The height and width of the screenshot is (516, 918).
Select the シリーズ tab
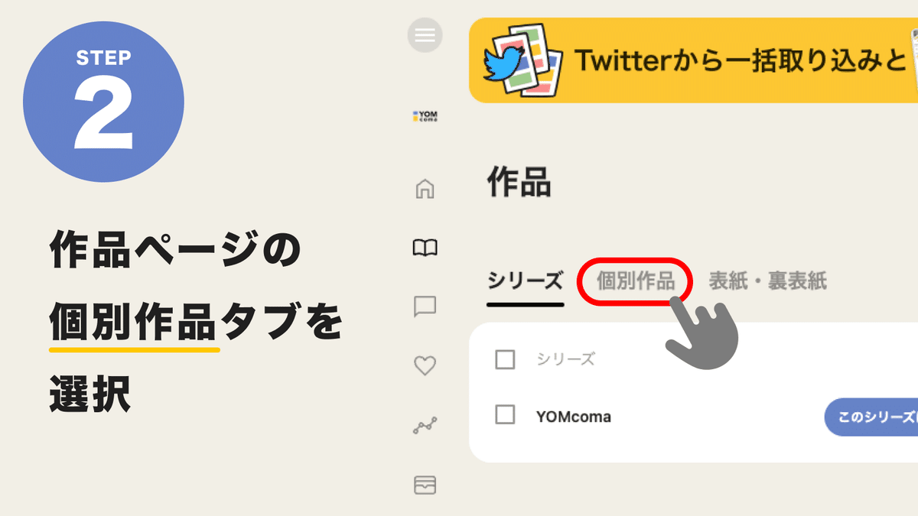(x=525, y=281)
